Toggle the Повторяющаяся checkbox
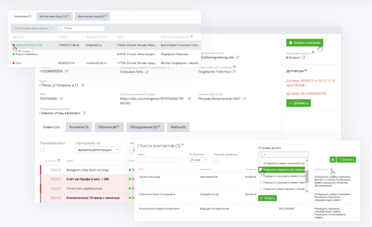Viewport: 372px width, 227px height. (42, 150)
